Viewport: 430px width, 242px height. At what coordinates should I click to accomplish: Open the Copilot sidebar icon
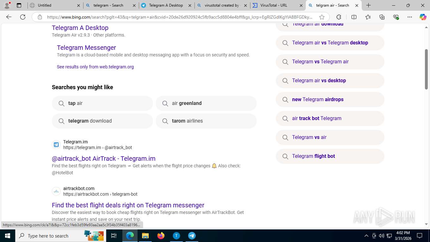[423, 17]
